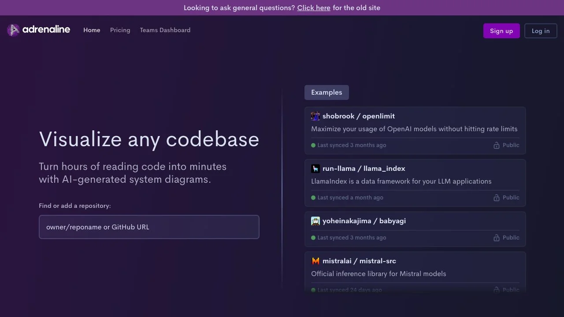Click "Looking to ask general questions?" banner text

[239, 7]
